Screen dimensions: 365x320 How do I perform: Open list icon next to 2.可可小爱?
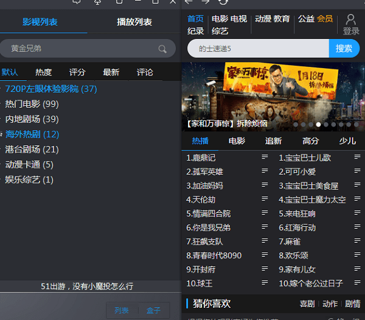357,171
